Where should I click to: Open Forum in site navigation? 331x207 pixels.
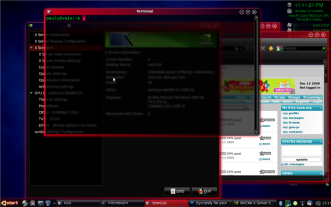280,97
